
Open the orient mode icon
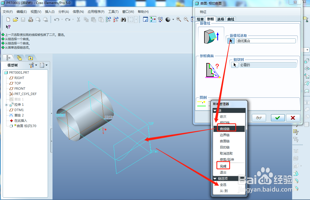click(160, 19)
